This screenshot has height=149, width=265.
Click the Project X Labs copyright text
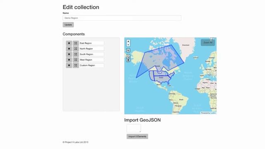pos(75,142)
